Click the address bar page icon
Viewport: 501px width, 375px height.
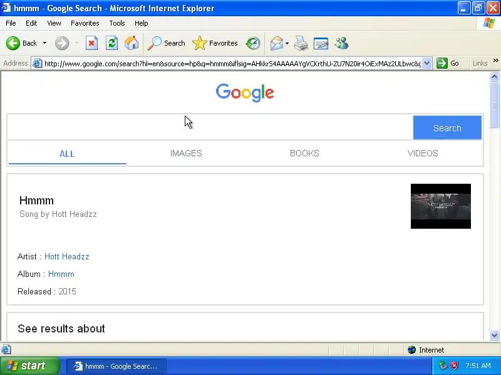(x=38, y=64)
